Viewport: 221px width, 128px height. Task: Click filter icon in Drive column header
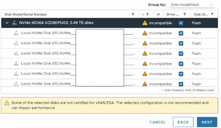[x=185, y=14]
